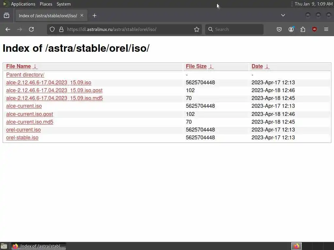Open the Firefox View icon
Image resolution: width=334 pixels, height=250 pixels.
click(7, 16)
